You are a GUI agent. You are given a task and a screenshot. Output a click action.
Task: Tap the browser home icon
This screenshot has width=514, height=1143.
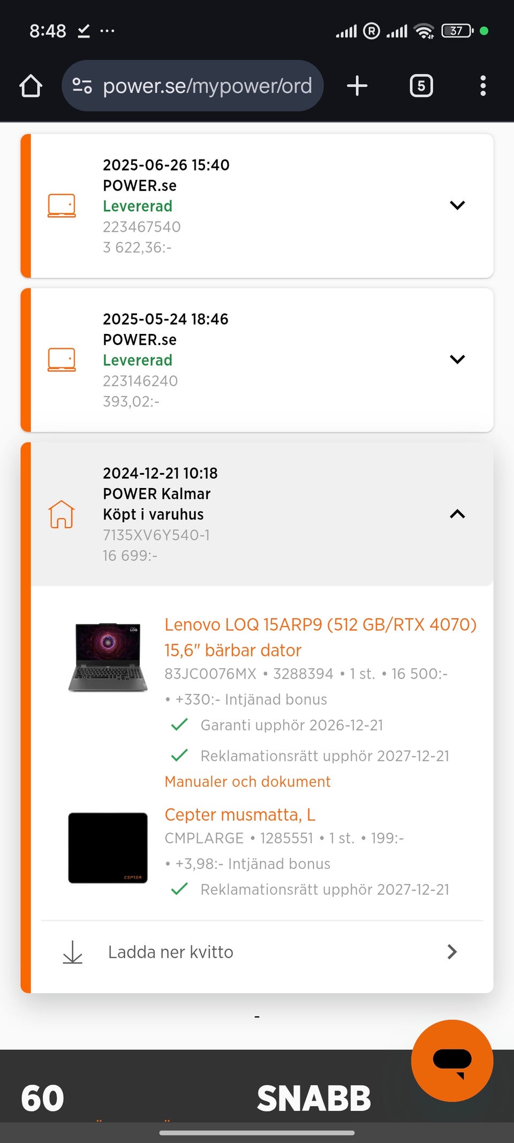(31, 86)
